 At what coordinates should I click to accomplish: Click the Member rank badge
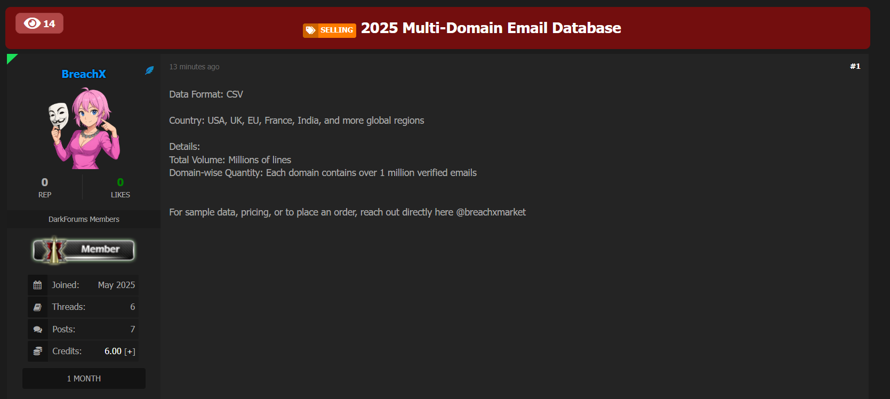tap(84, 250)
